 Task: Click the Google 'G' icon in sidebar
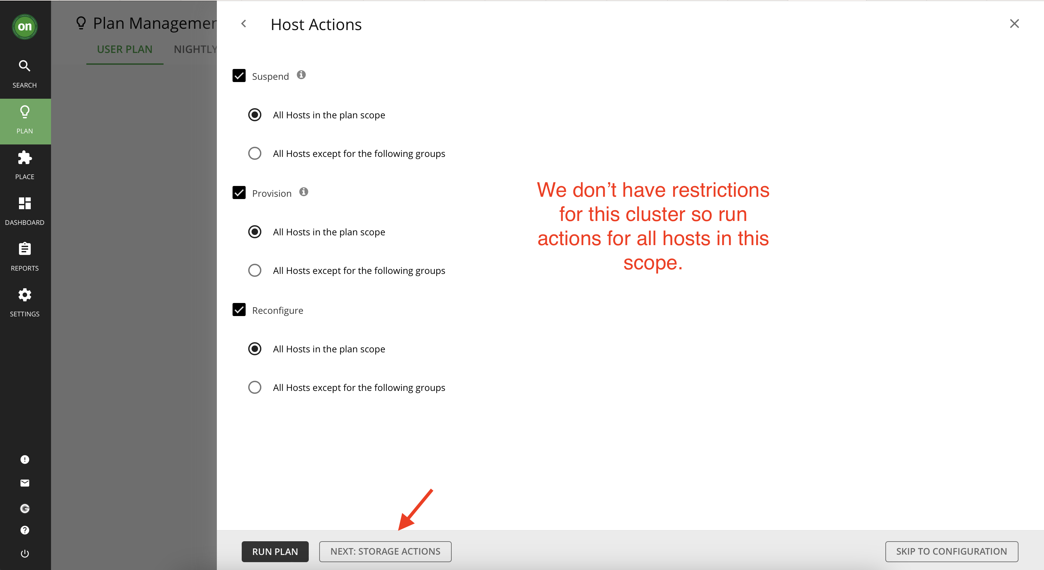click(x=25, y=509)
